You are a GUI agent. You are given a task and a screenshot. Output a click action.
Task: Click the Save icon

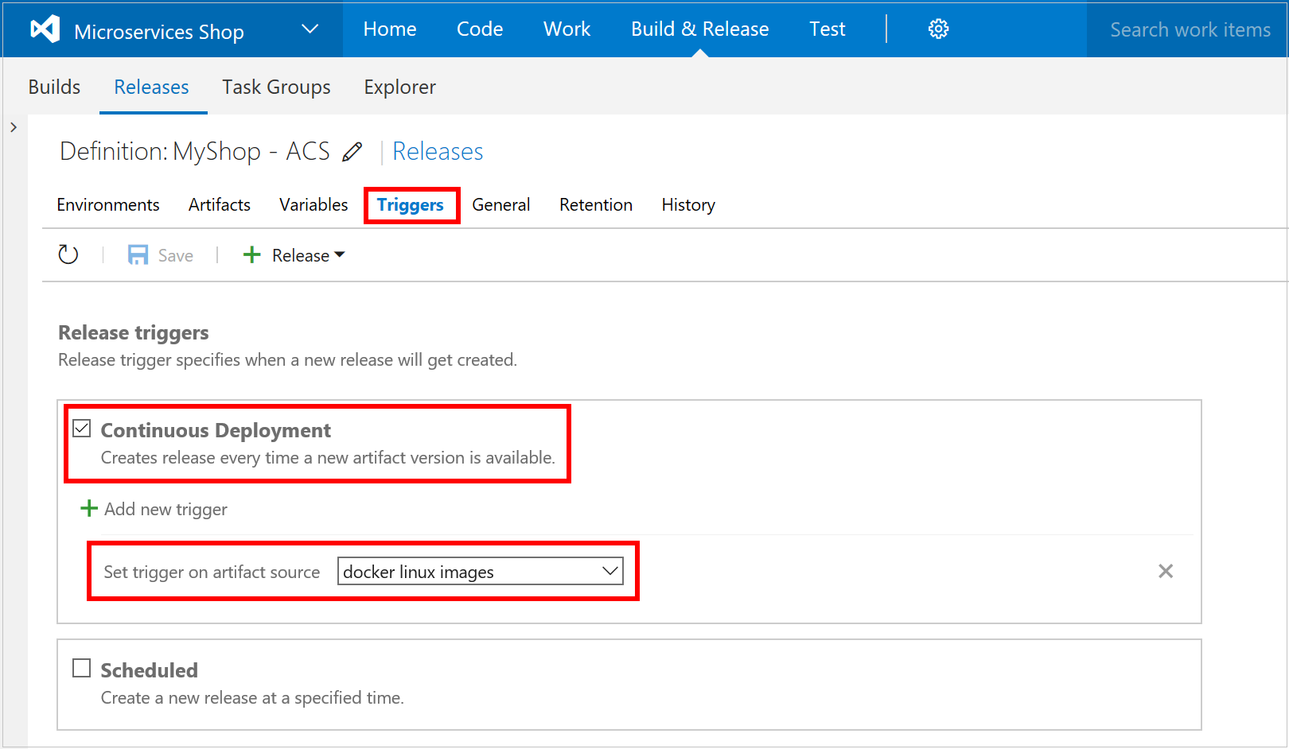tap(138, 254)
